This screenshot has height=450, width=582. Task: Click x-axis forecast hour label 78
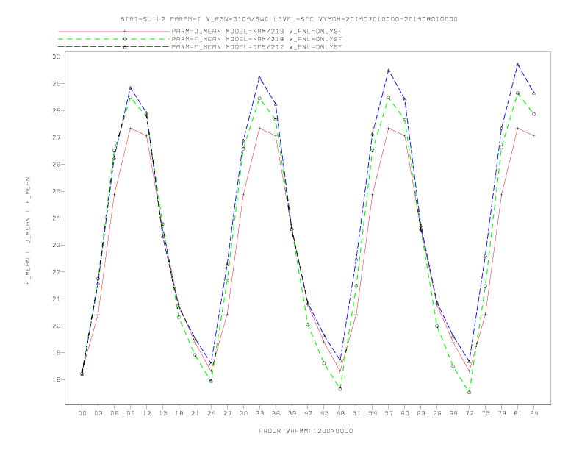click(501, 413)
